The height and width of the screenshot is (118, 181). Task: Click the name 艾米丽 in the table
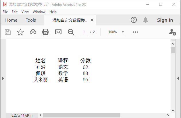pos(41,80)
